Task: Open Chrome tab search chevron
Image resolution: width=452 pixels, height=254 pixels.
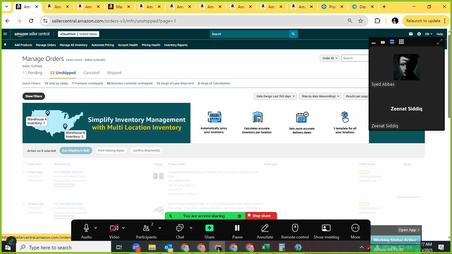Action: (x=6, y=7)
